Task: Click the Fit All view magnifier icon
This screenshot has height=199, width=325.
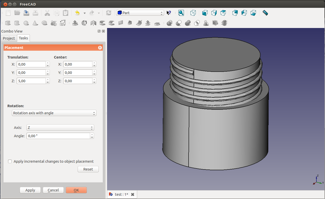Action: click(181, 13)
